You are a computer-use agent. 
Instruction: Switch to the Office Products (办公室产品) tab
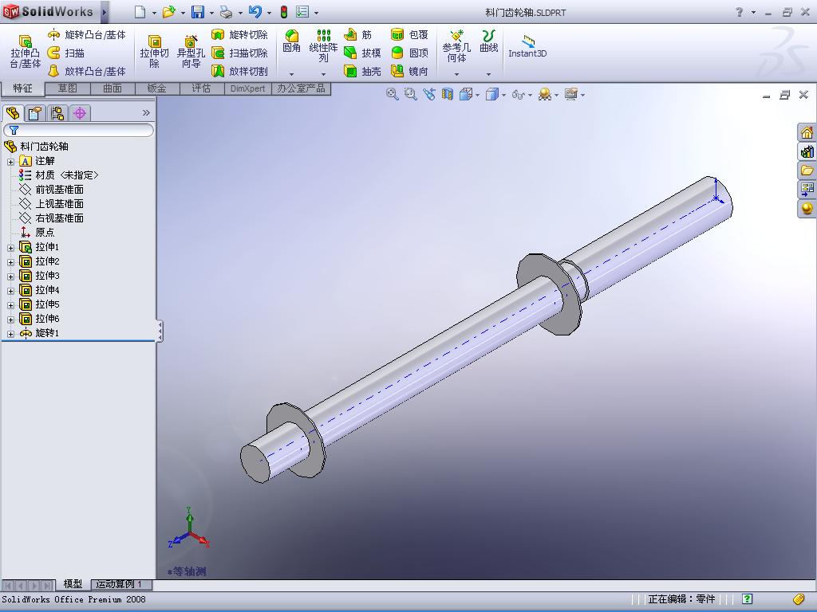[x=301, y=88]
